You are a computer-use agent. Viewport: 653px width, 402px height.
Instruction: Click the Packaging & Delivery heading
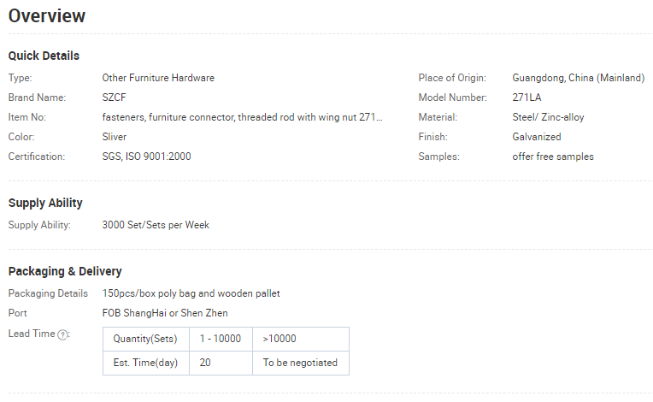click(65, 271)
